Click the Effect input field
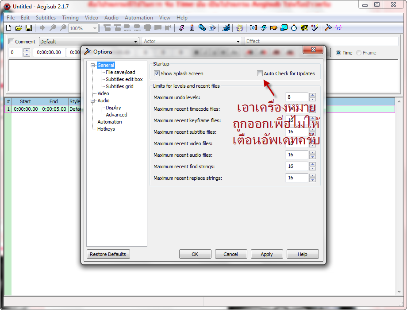The height and width of the screenshot is (310, 407). [x=321, y=41]
